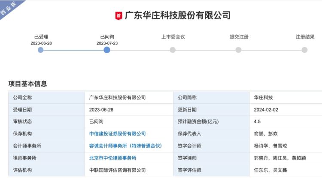Click the page title 广东华庄科技股份有限公司

coord(178,15)
